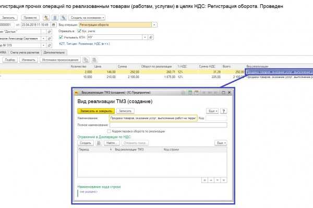The image size is (313, 208).
Task: Click the Полное наименование input field
Action: point(168,125)
